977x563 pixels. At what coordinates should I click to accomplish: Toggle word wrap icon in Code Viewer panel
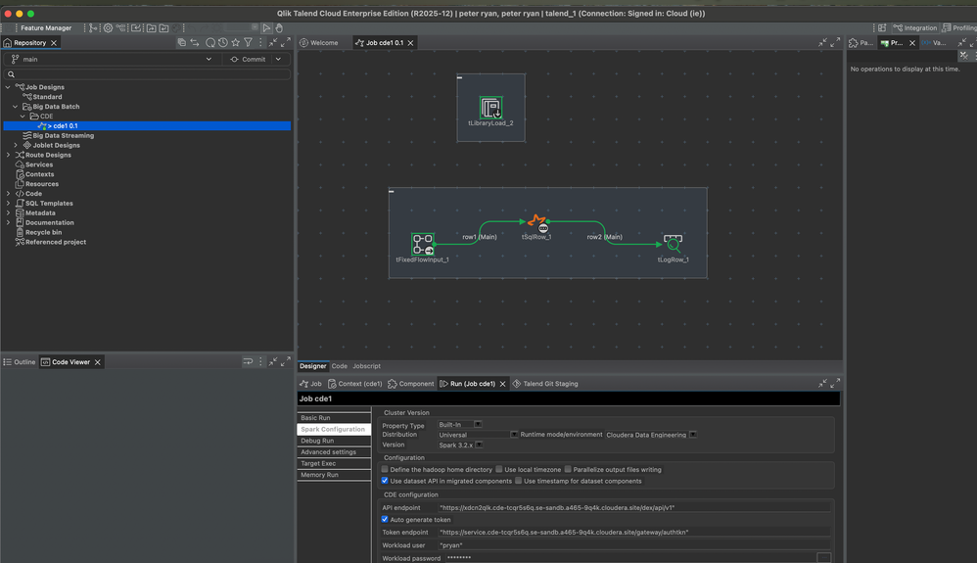pos(248,361)
